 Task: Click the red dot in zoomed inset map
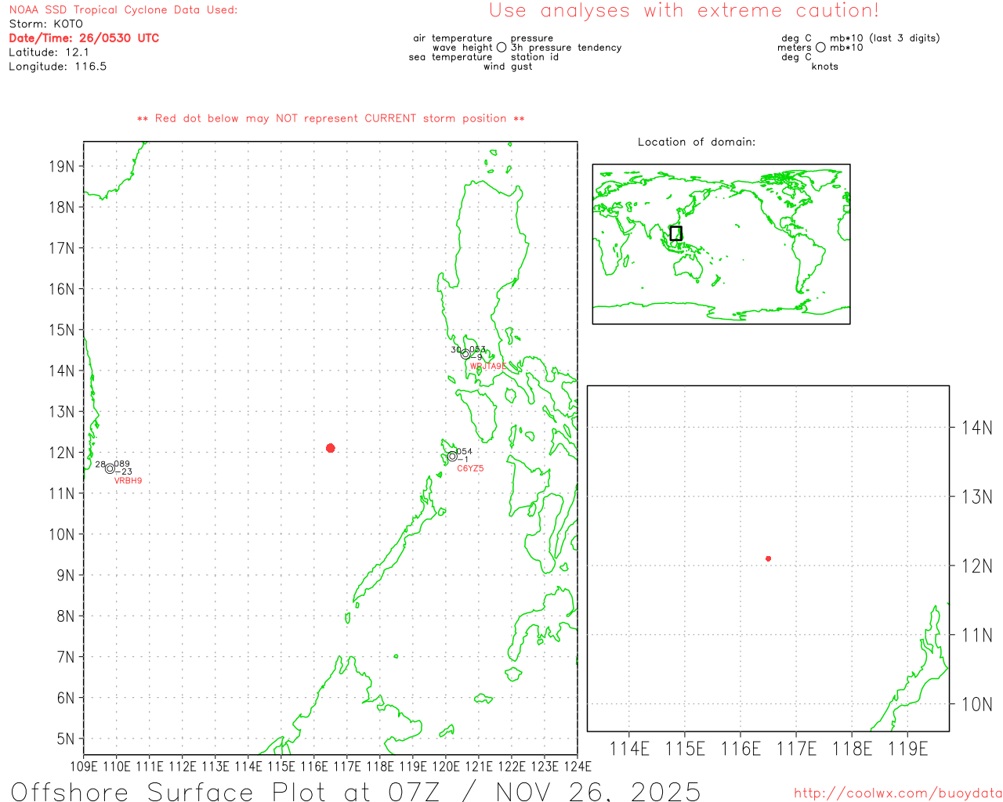coord(768,558)
